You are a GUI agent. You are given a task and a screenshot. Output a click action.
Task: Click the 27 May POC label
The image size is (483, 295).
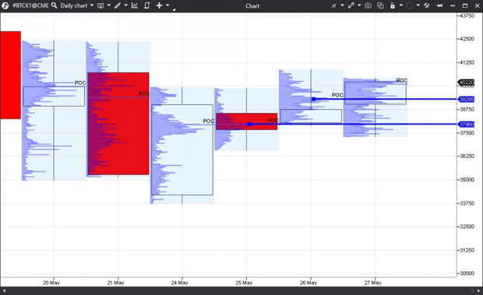point(402,81)
